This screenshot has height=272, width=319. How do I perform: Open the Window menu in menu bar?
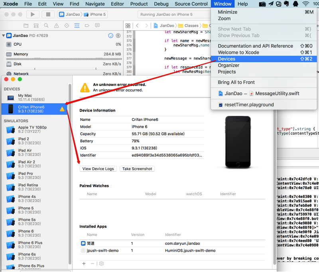(223, 4)
